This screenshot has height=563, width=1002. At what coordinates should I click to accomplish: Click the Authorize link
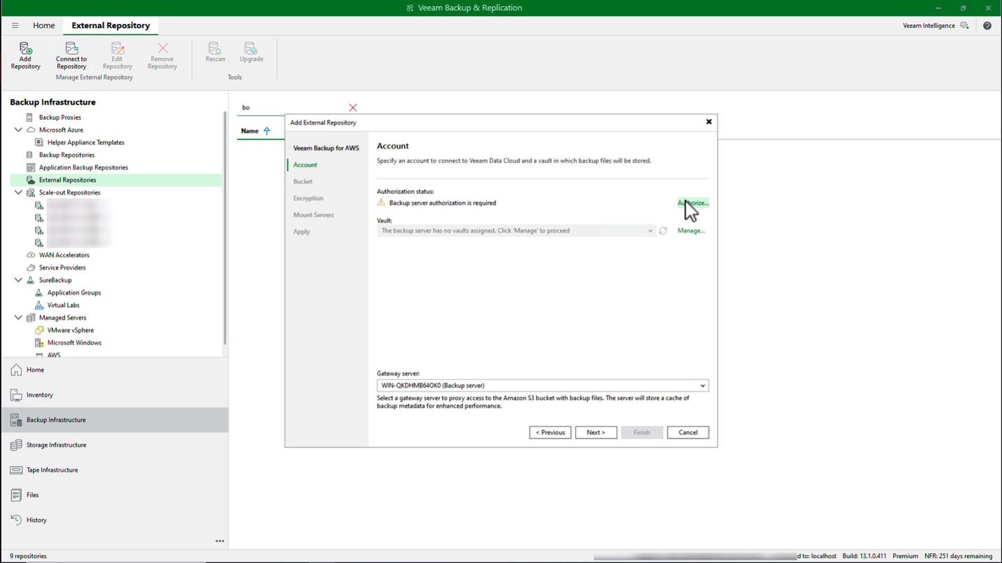(693, 203)
